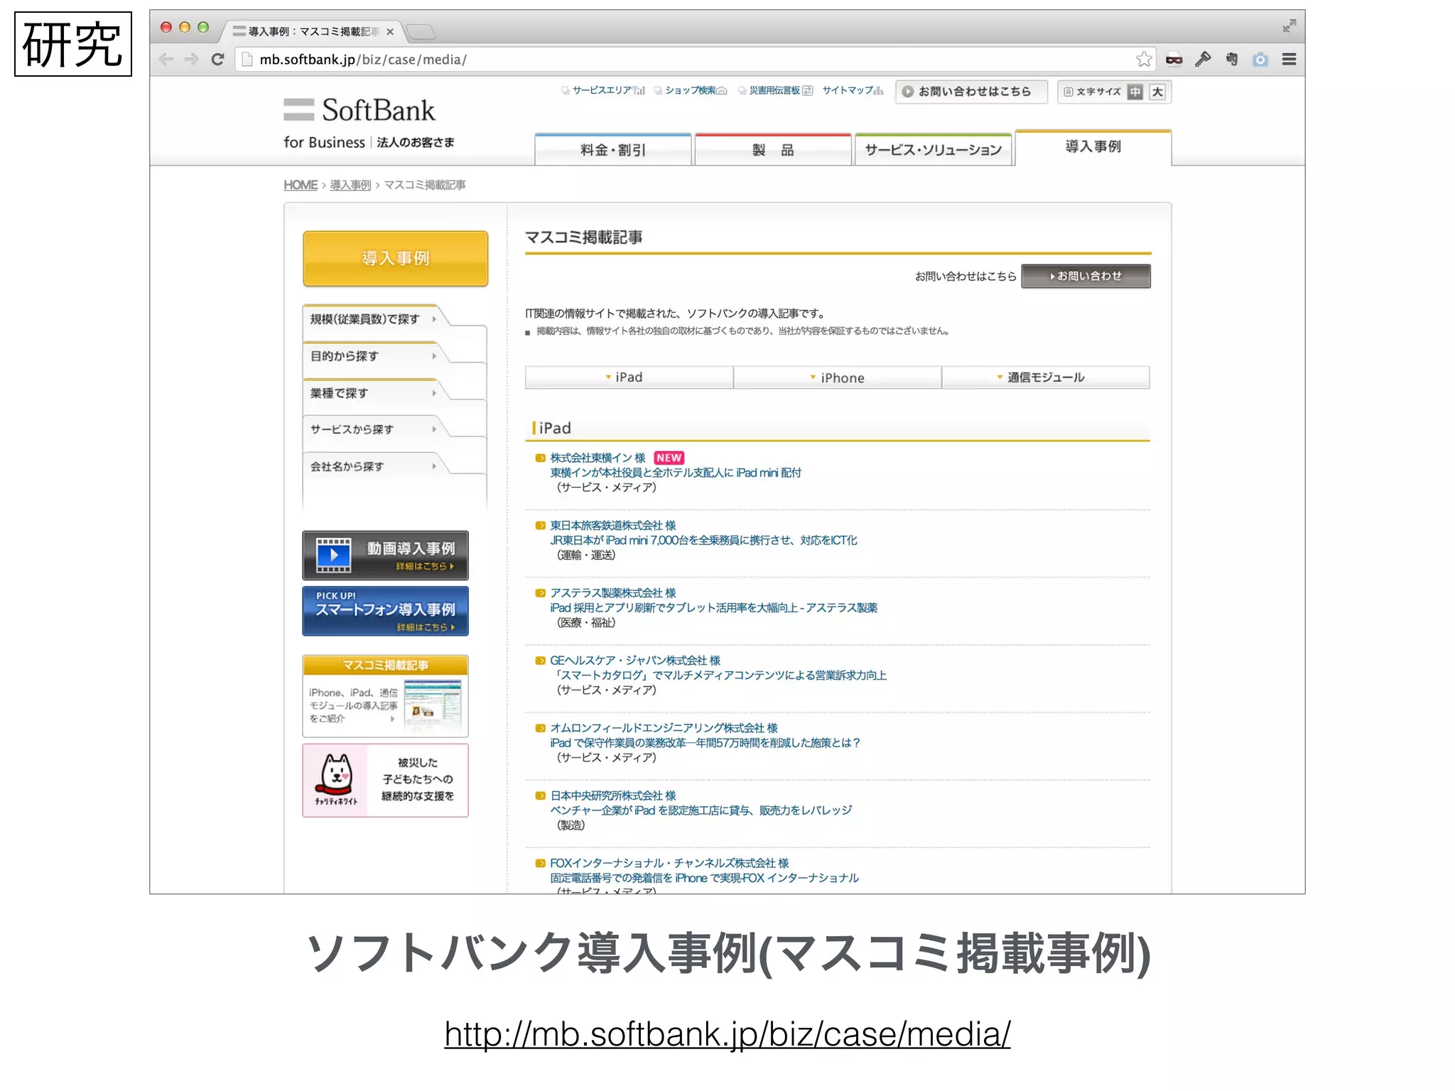Click bullet icon beside 株式会社東横イン

(540, 458)
